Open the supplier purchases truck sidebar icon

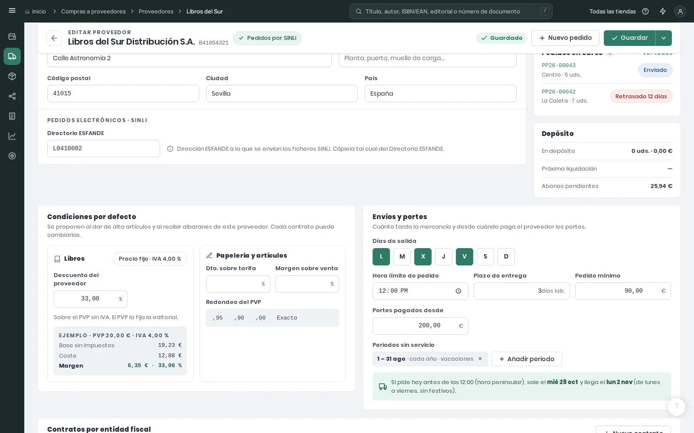click(12, 56)
